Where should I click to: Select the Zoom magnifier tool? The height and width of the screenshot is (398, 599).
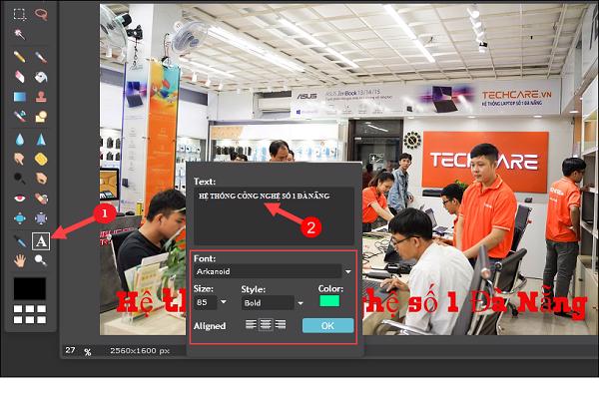click(x=41, y=261)
